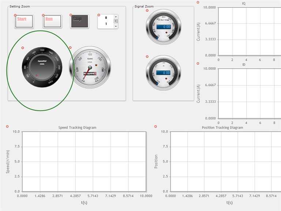Select value 0 in the list box
Image resolution: width=281 pixels, height=211 pixels.
(106, 18)
